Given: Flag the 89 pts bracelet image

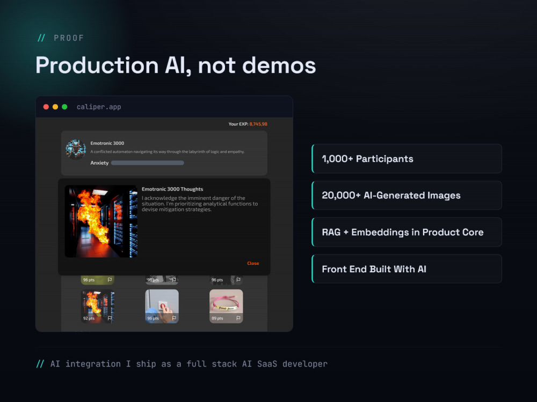Looking at the screenshot, I should point(238,318).
